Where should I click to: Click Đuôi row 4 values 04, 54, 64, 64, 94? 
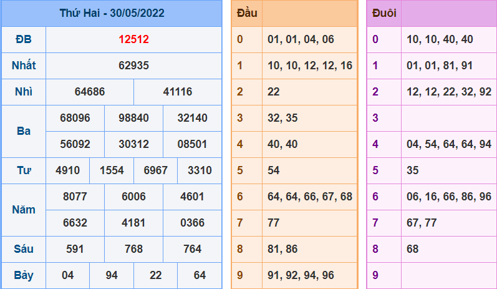pos(449,144)
